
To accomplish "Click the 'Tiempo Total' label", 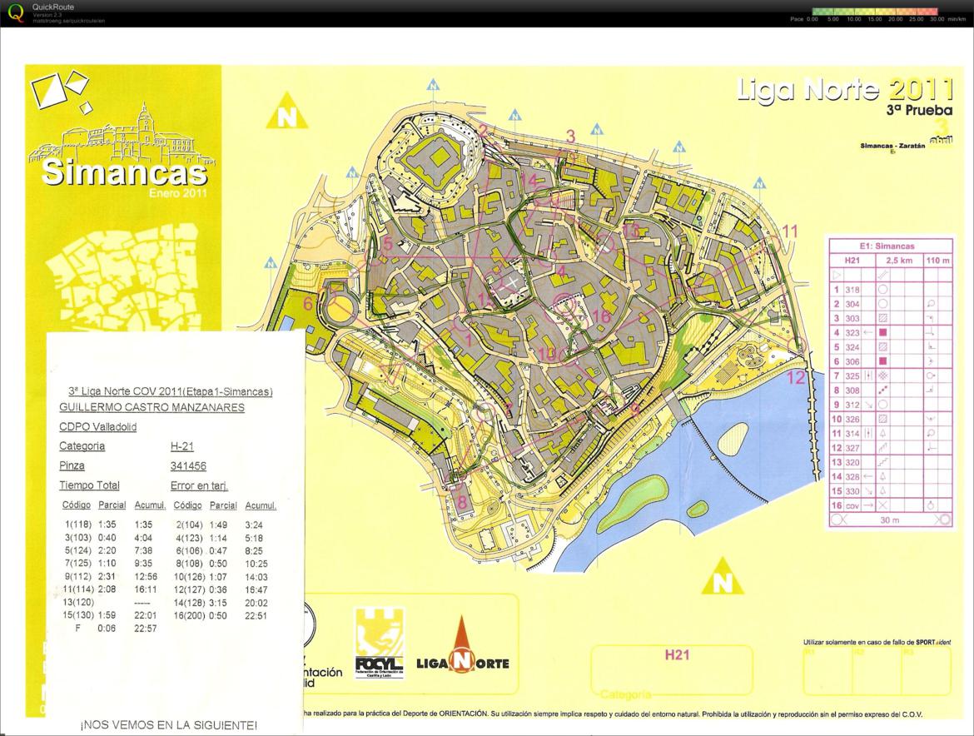I will pos(89,485).
